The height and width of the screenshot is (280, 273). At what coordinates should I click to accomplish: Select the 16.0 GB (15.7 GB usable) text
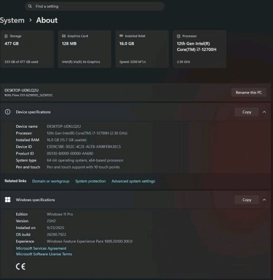click(x=67, y=140)
